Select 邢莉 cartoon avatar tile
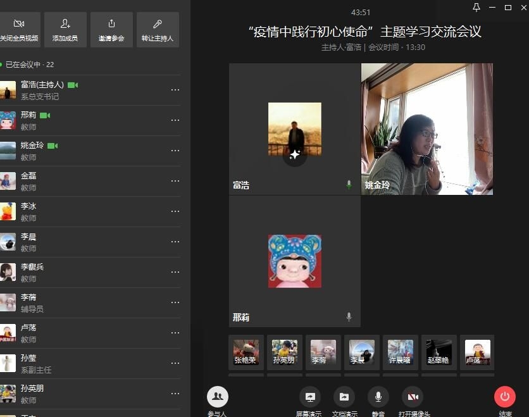The width and height of the screenshot is (529, 417). coord(294,261)
